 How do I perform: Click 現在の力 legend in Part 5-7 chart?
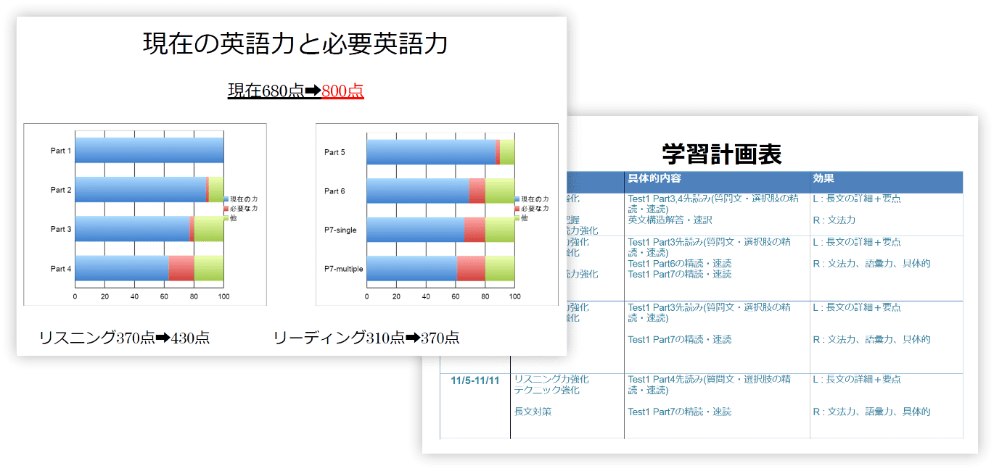pyautogui.click(x=532, y=199)
